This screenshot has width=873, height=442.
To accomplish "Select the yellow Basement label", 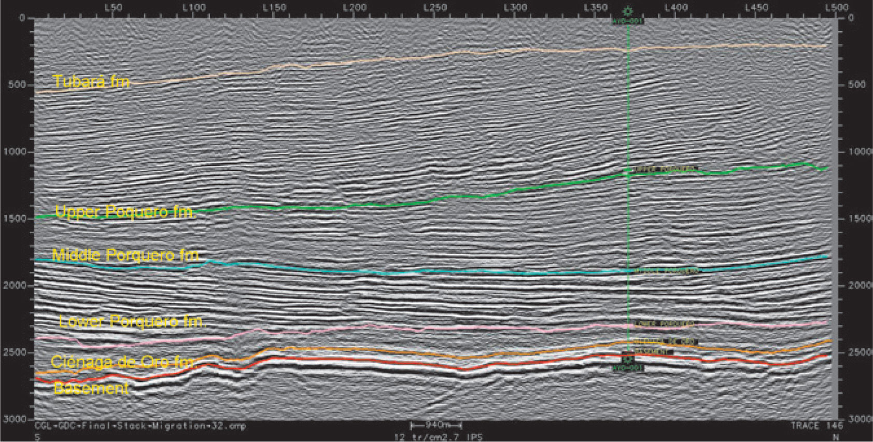I will (x=91, y=388).
